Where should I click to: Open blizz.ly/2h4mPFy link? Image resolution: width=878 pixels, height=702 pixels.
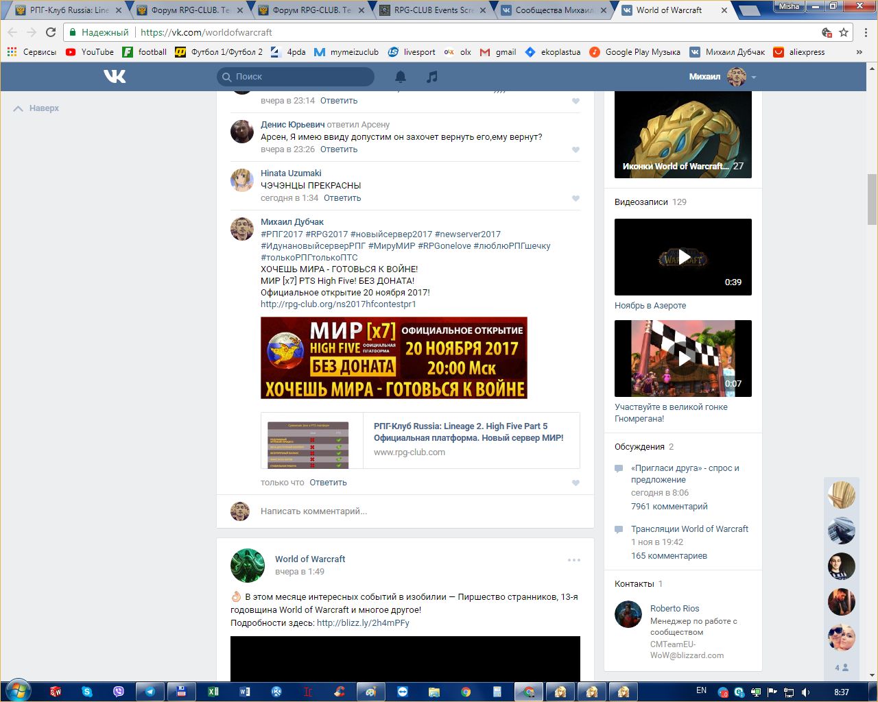(x=363, y=623)
